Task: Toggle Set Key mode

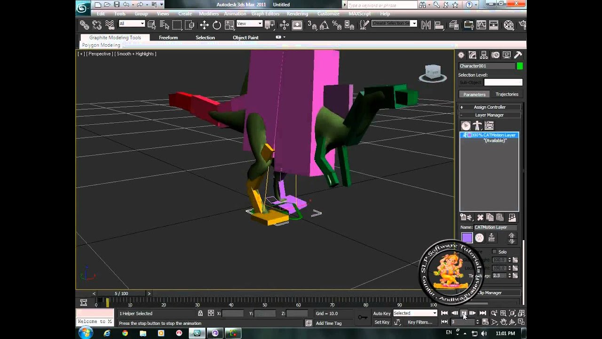Action: [x=381, y=323]
